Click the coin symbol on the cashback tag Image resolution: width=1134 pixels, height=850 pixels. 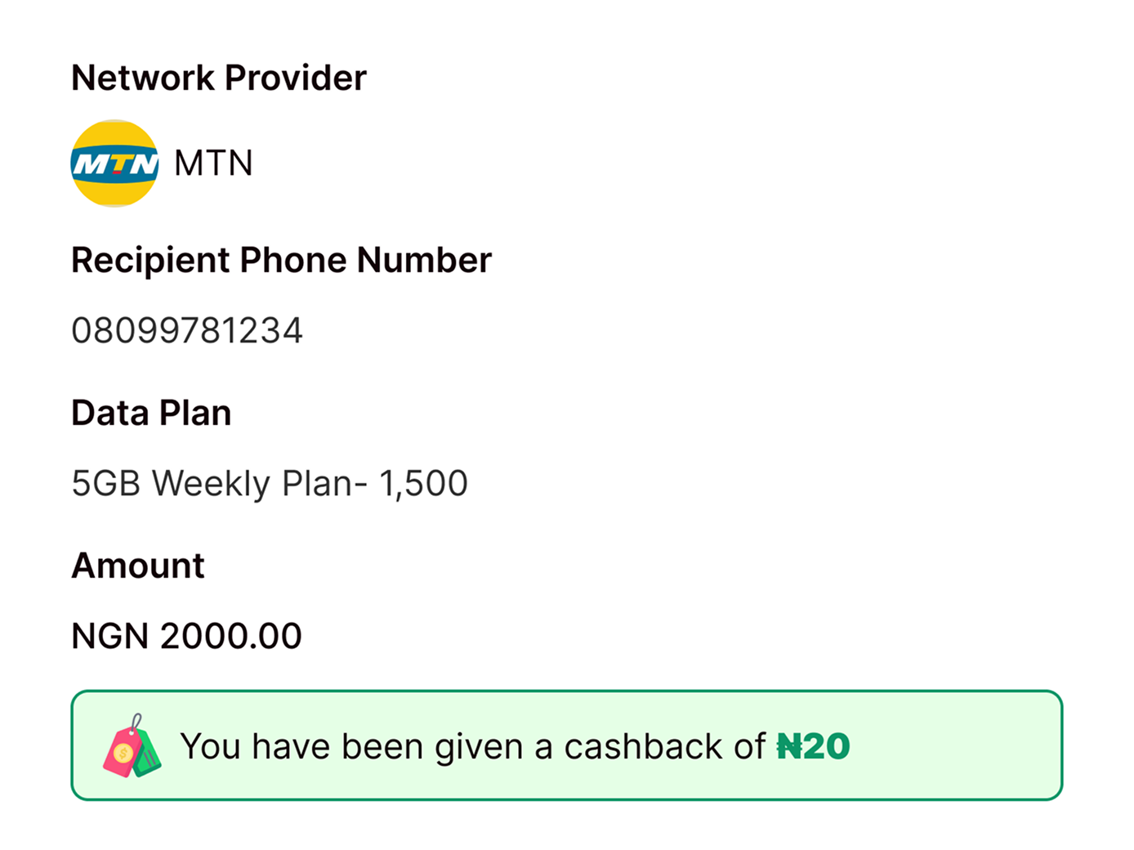tap(123, 752)
